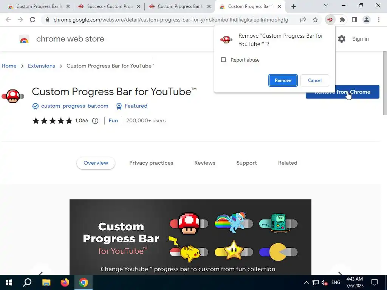Tick the Report abuse checkbox
The height and width of the screenshot is (290, 387).
coord(223,60)
